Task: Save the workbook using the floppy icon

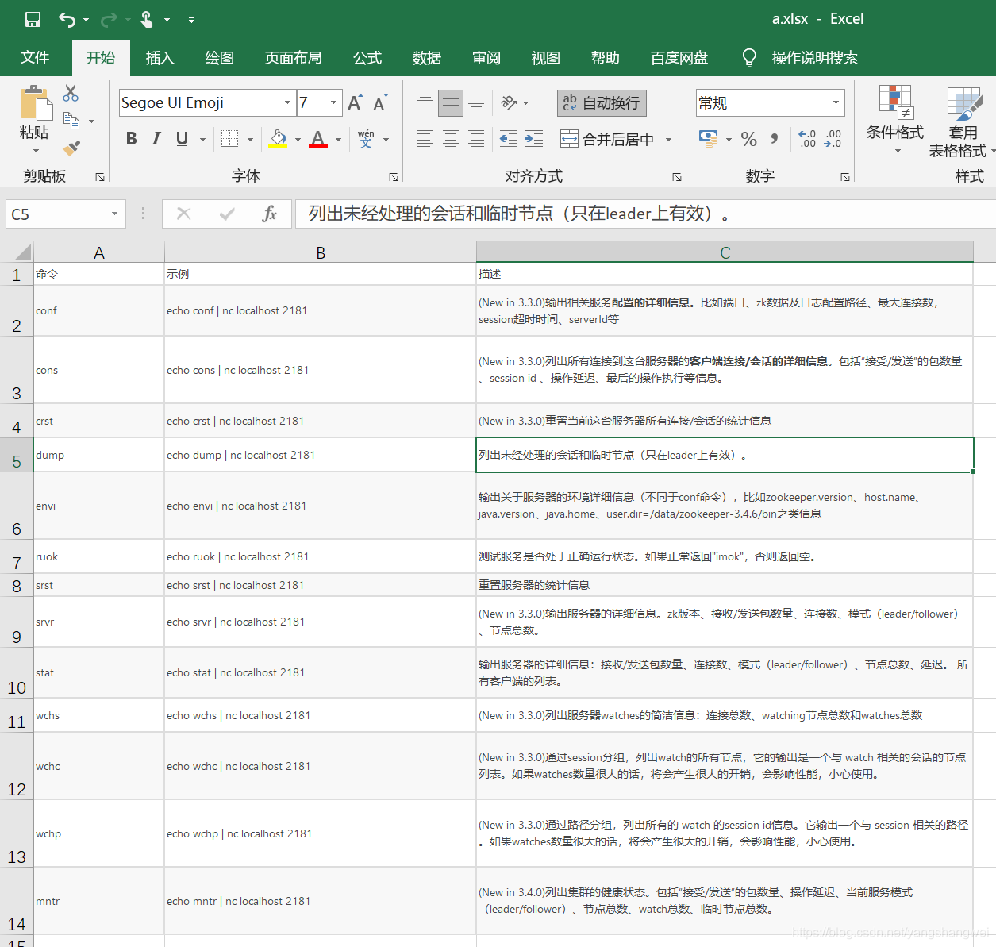Action: click(33, 19)
